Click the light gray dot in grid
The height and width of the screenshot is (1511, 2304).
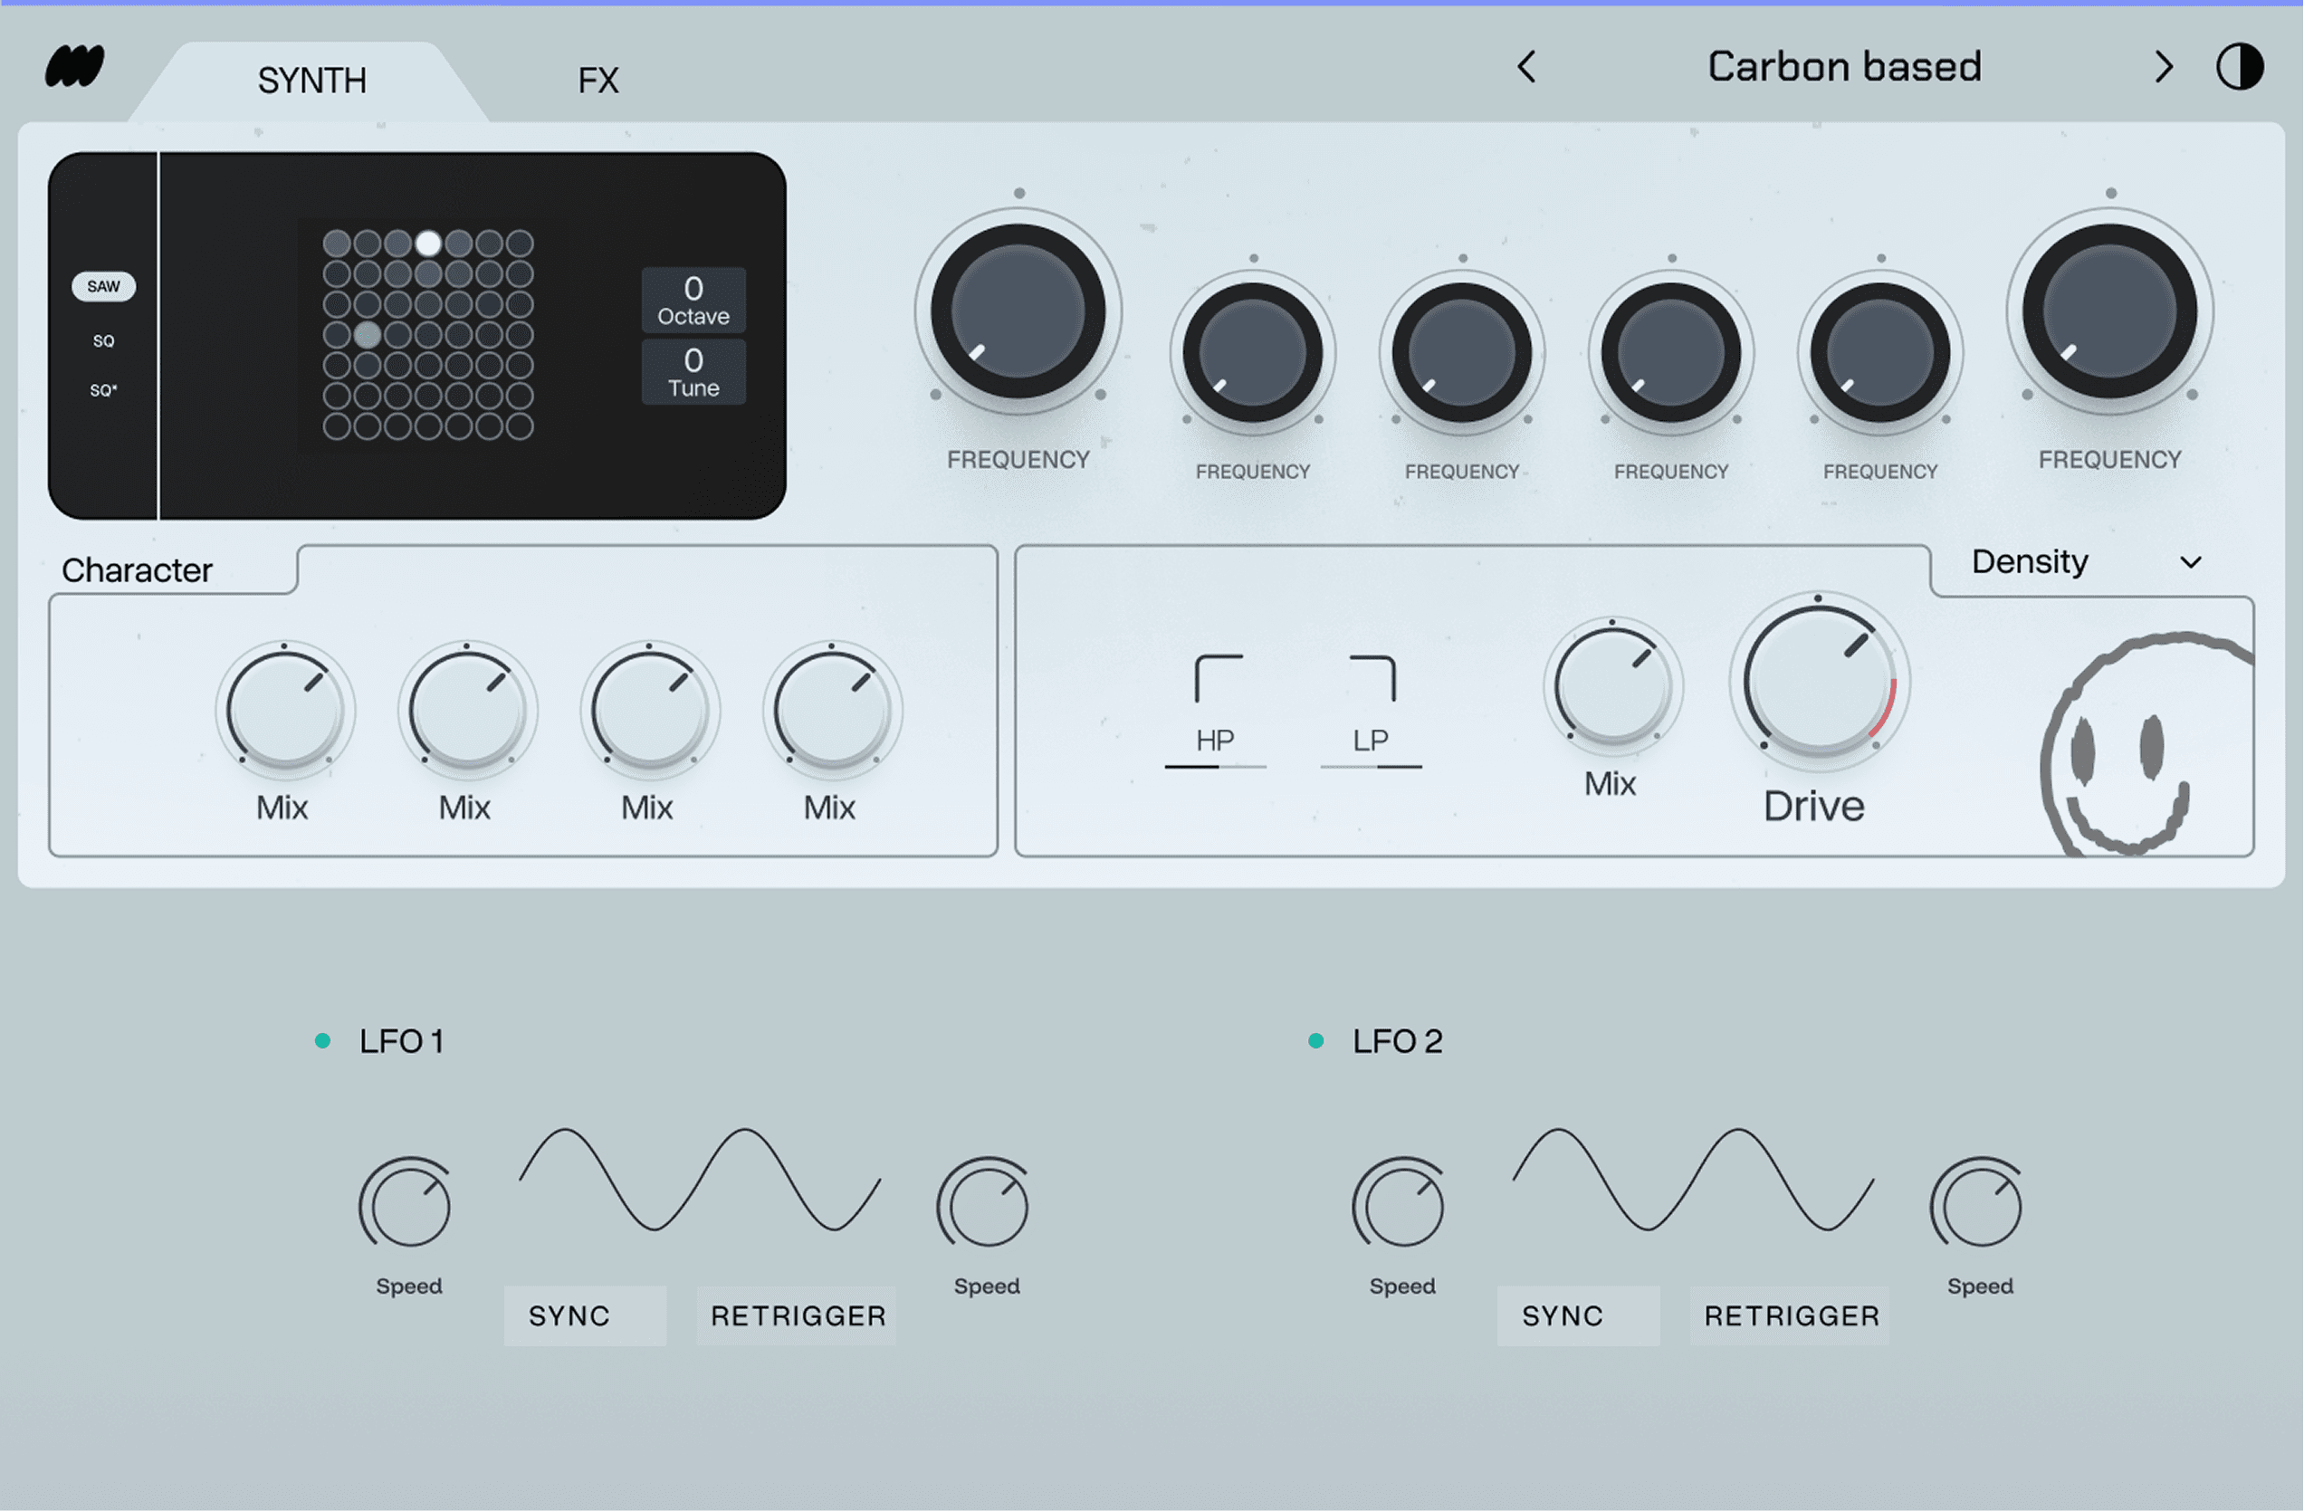[367, 335]
